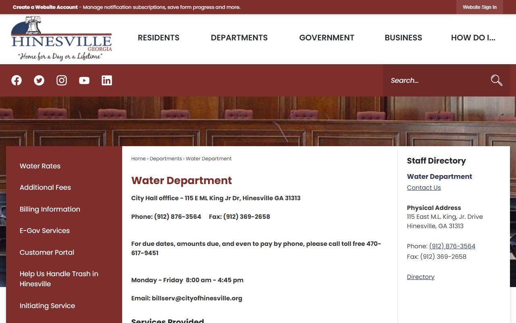The width and height of the screenshot is (516, 323).
Task: Click the billserv@cityofhinesville.org email text
Action: pos(197,298)
